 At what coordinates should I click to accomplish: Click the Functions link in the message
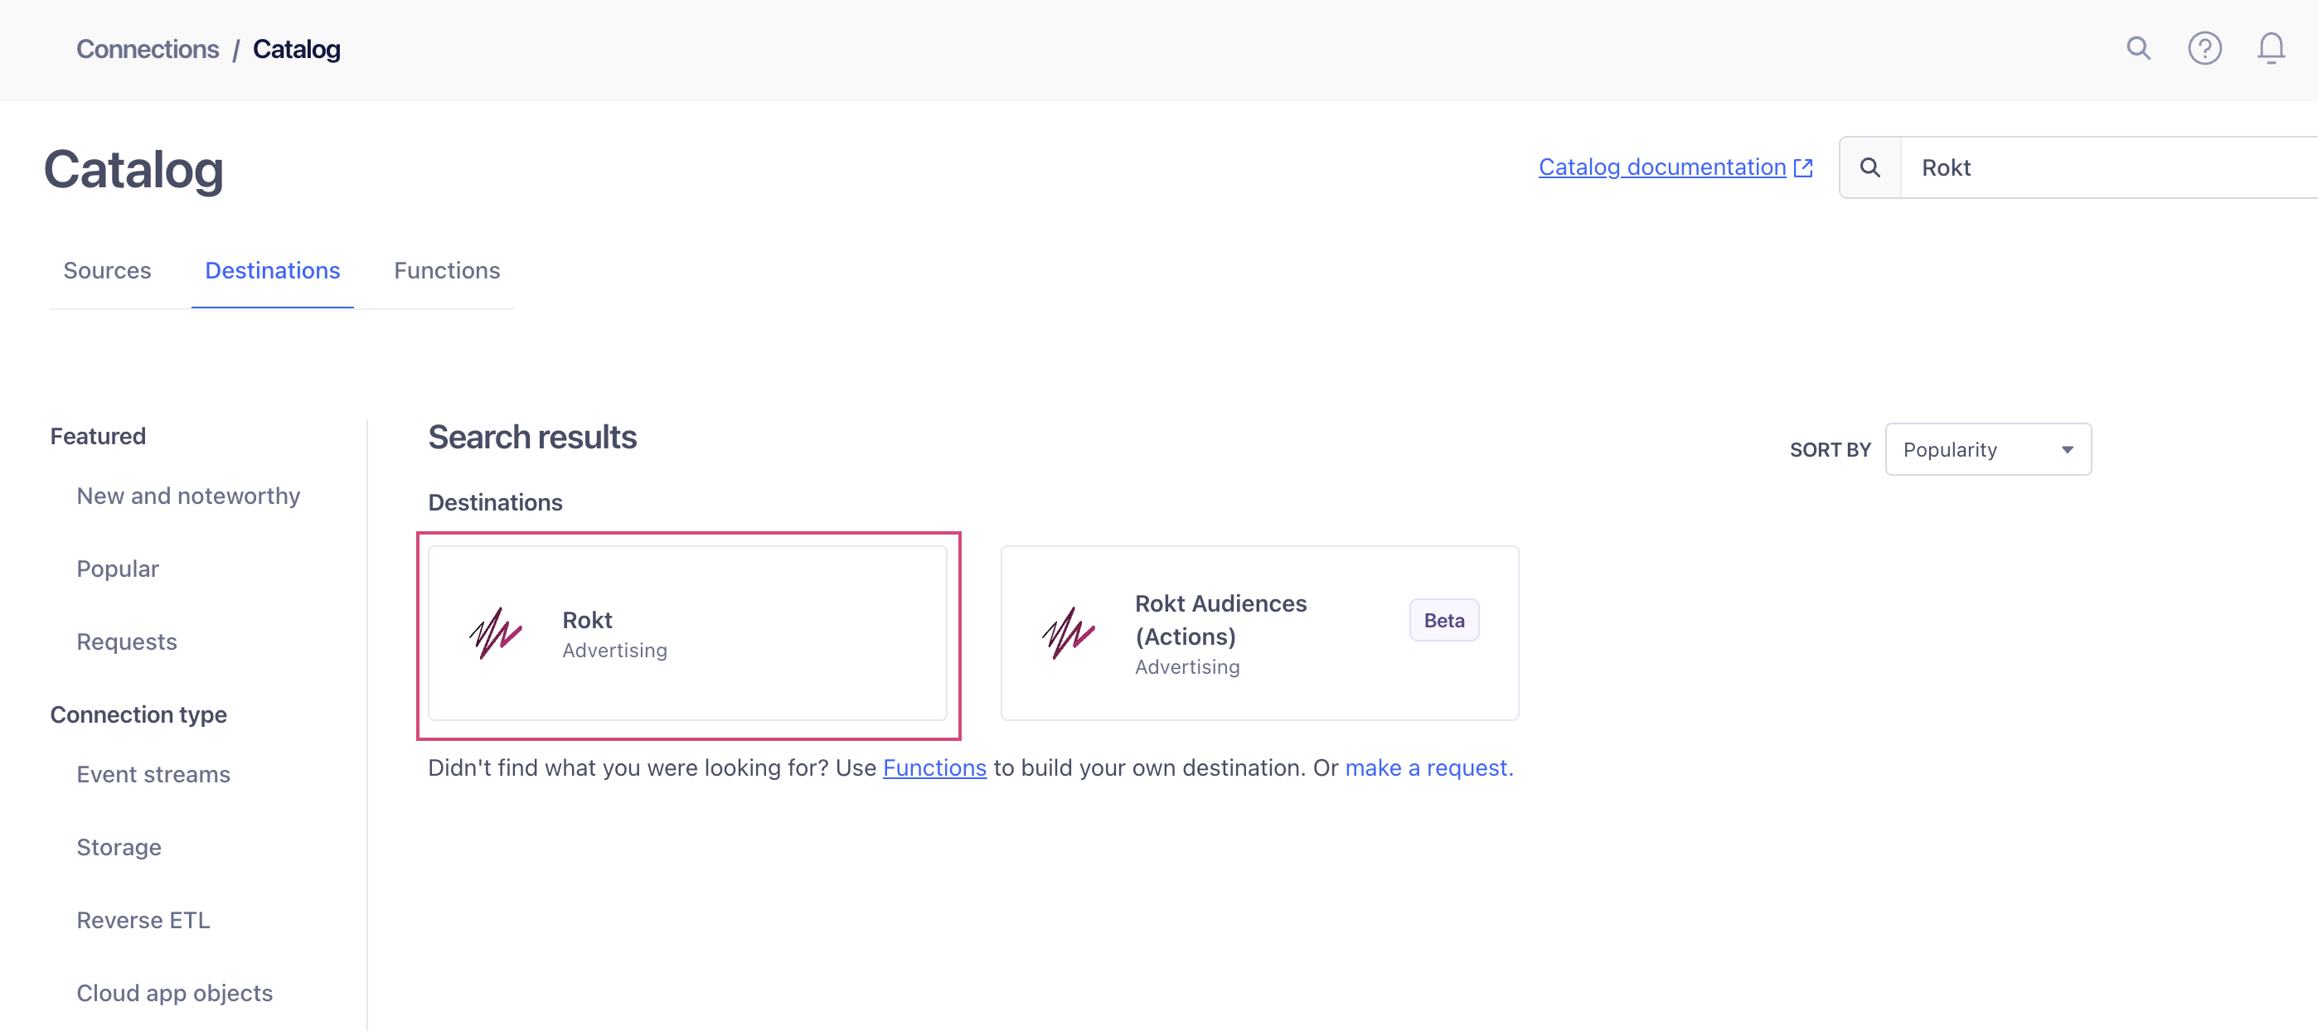pyautogui.click(x=934, y=767)
